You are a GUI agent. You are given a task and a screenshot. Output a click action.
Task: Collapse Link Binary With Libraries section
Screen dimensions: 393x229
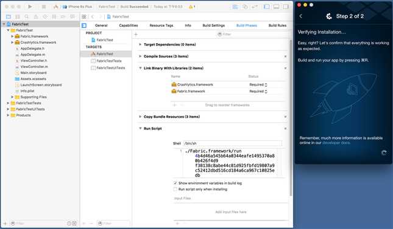tap(140, 68)
